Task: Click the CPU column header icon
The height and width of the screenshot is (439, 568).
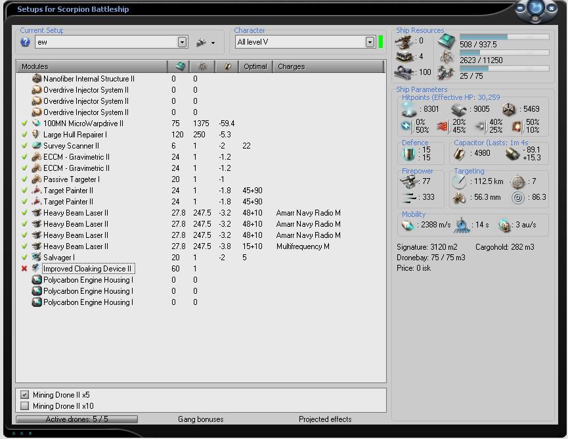Action: [180, 66]
